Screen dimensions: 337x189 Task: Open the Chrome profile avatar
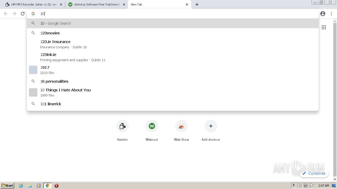tap(323, 14)
